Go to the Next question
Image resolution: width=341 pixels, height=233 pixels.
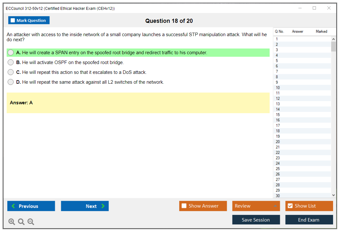click(85, 206)
